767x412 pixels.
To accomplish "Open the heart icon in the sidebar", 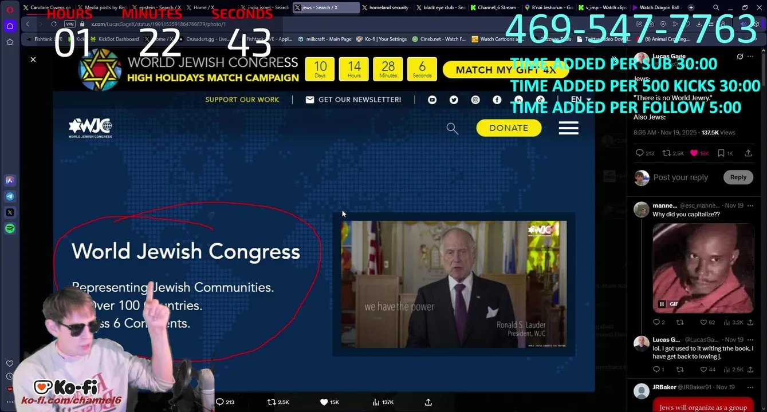I will (10, 363).
